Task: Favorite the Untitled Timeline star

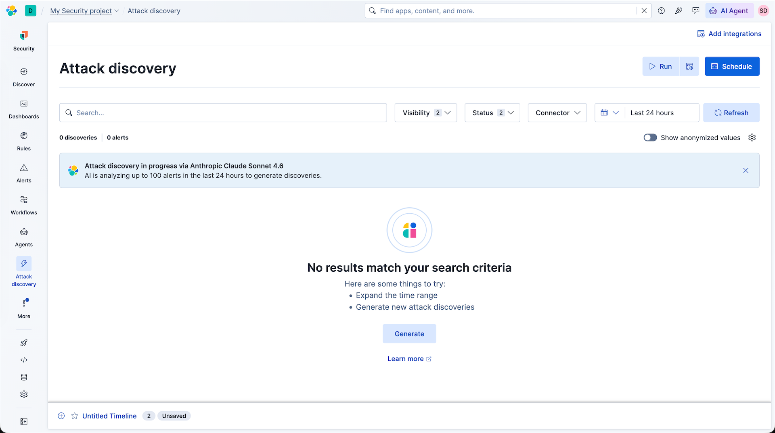Action: [x=75, y=416]
